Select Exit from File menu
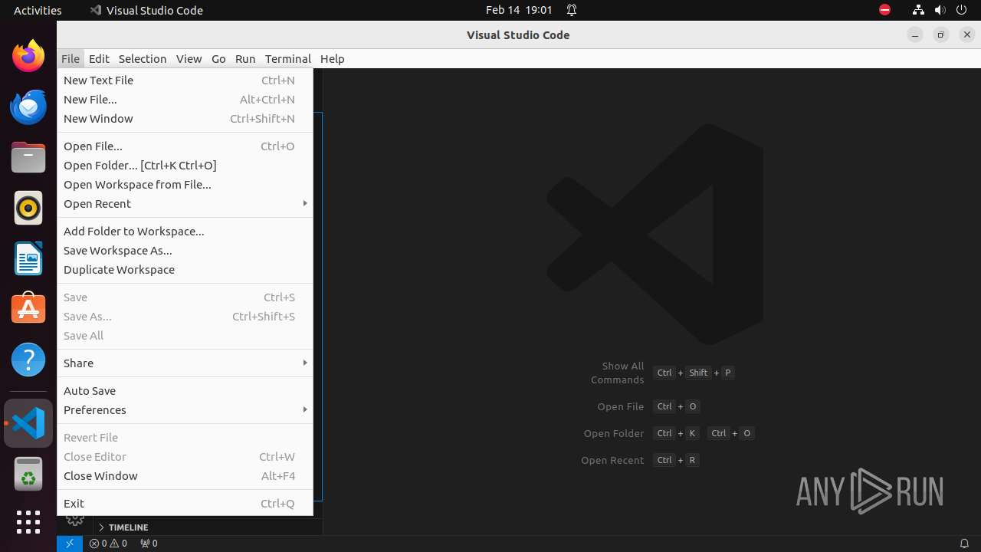 185,504
